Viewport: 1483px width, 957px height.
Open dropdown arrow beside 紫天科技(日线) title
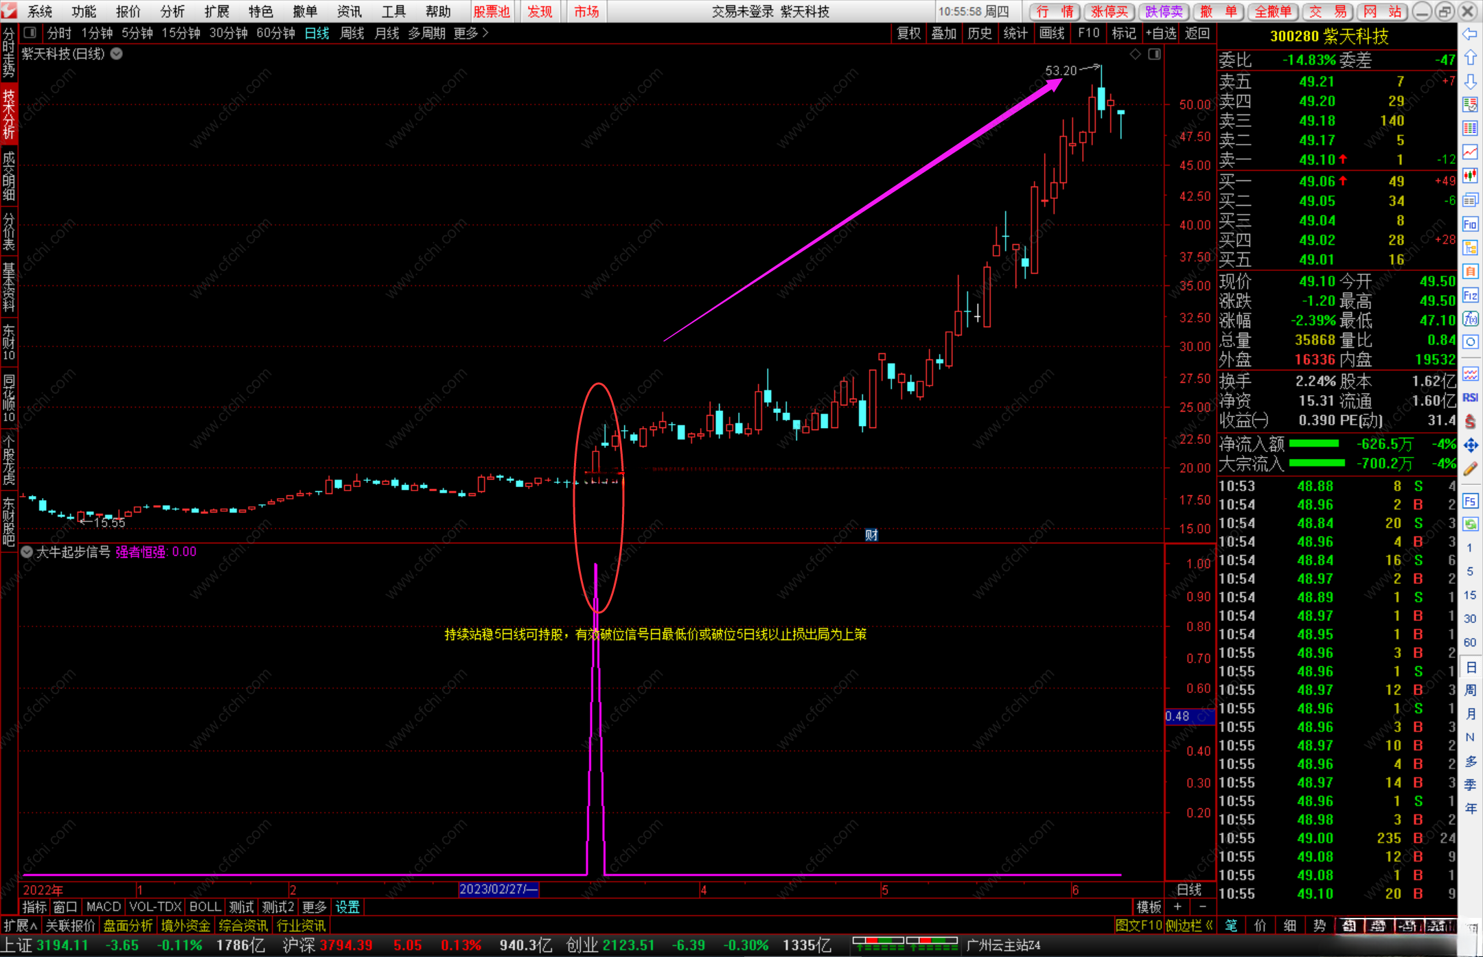117,54
